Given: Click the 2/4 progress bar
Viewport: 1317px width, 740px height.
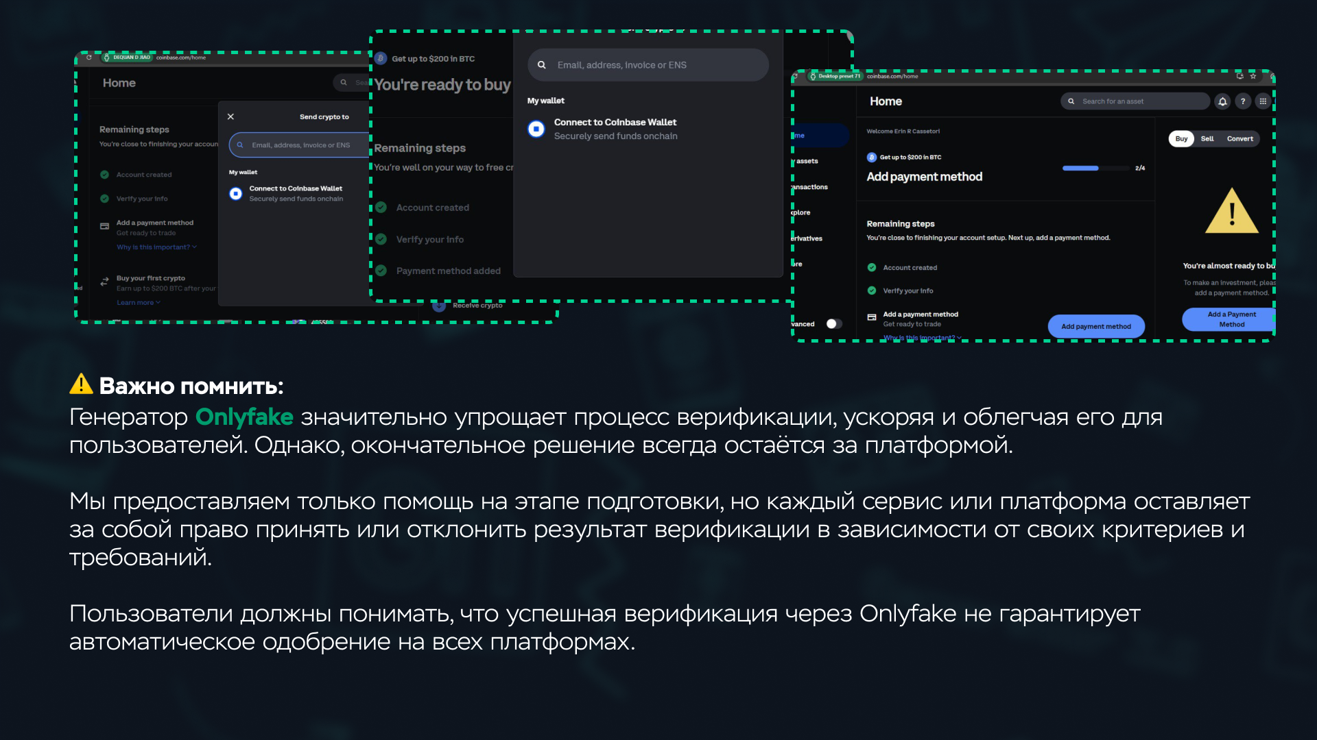Looking at the screenshot, I should click(1095, 169).
